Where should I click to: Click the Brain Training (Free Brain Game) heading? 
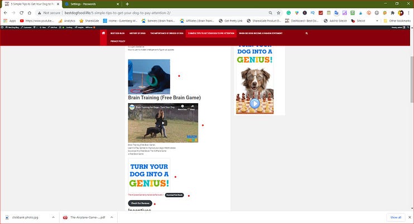[x=164, y=98]
